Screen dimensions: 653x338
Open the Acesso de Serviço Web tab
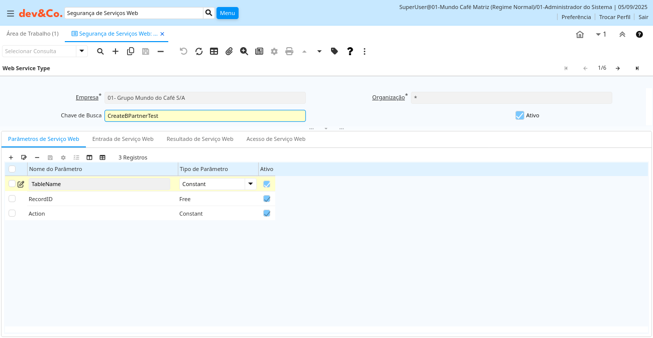(276, 139)
